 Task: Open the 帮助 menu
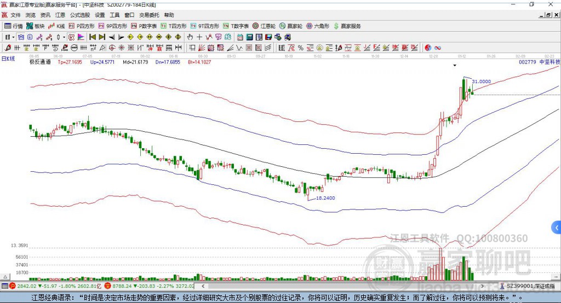[x=169, y=15]
